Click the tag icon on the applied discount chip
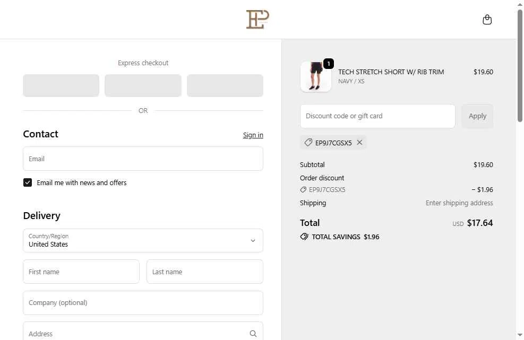 click(308, 143)
